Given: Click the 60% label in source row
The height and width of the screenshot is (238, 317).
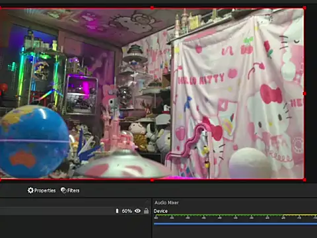Looking at the screenshot, I should [127, 211].
